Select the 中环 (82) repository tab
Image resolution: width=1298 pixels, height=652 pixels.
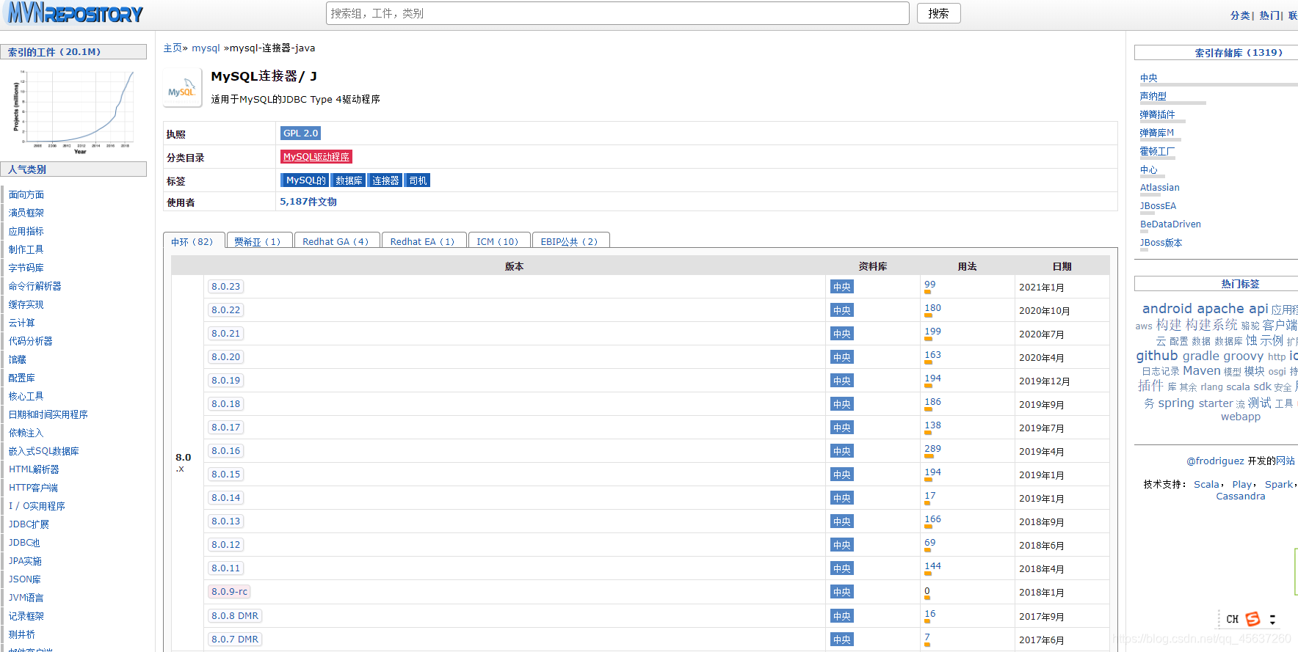[192, 241]
